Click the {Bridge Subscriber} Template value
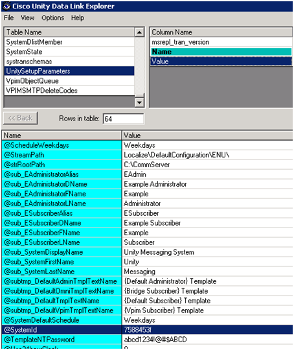This screenshot has width=294, height=350. tap(207, 291)
